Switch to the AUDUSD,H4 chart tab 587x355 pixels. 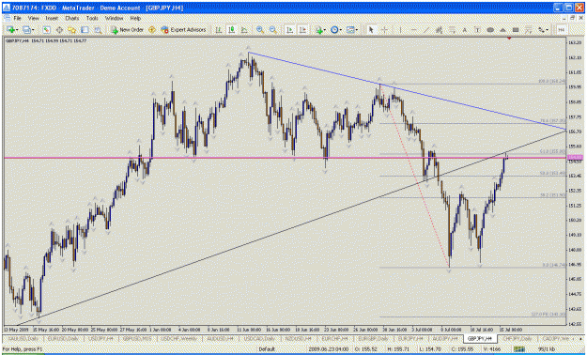[x=220, y=338]
